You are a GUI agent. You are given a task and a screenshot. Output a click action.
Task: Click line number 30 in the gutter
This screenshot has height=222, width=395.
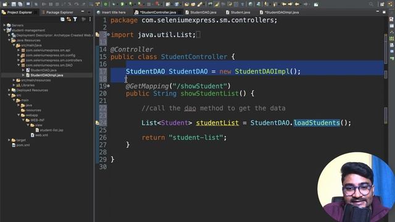(x=103, y=167)
